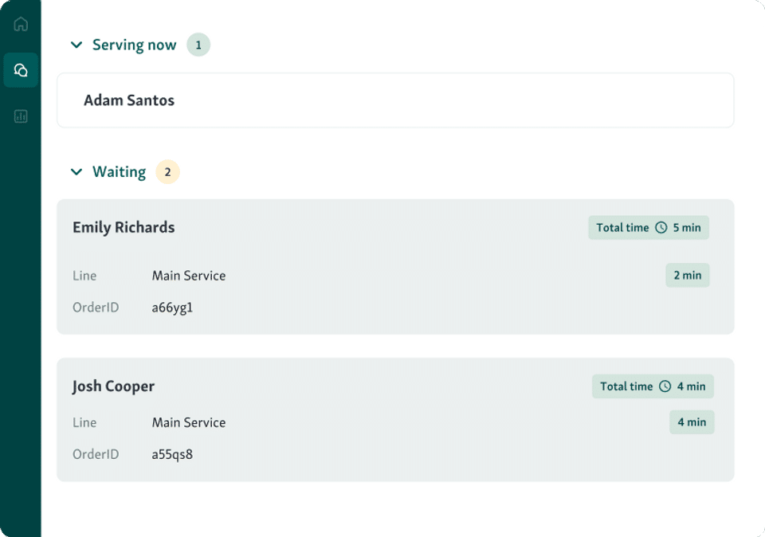Click OrderID a66yg1 value
The image size is (765, 537).
click(172, 307)
